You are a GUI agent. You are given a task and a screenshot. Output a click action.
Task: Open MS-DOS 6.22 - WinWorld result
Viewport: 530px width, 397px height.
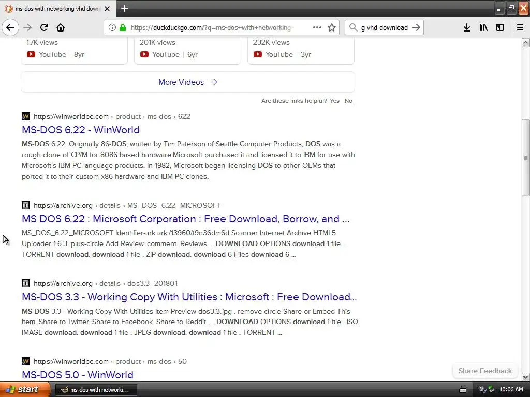pos(80,130)
